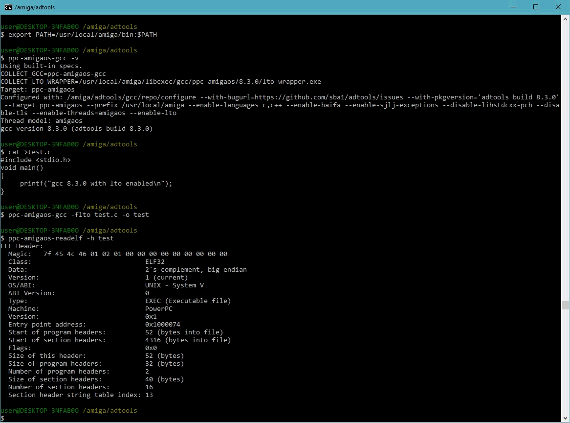Click the 'ELF Header:' line
570x423 pixels.
pos(22,246)
